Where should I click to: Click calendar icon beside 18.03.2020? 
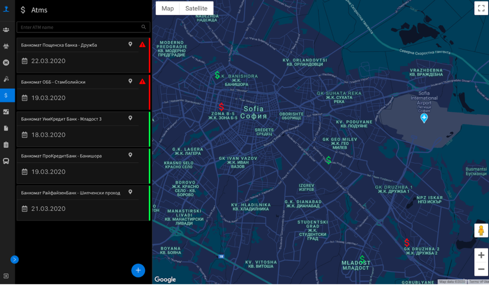click(x=25, y=135)
